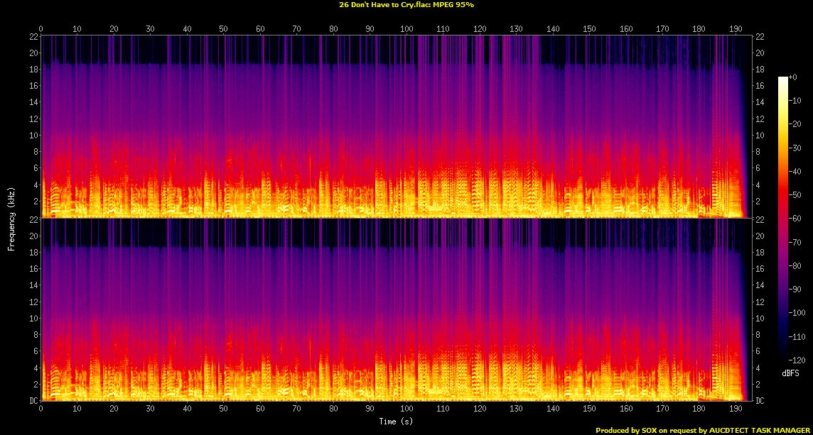Click the "Frequency (kHz)" axis label
The height and width of the screenshot is (435, 813).
11,218
